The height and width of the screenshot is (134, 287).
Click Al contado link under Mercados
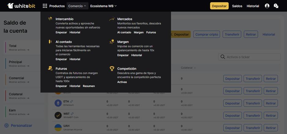coord(124,32)
